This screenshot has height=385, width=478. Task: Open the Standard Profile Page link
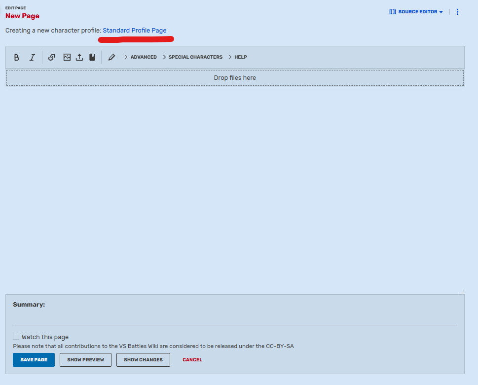(135, 31)
